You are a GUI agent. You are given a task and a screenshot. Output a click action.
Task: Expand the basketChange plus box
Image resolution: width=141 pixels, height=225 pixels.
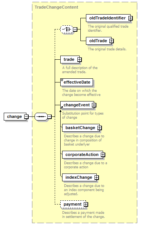[x=100, y=128]
